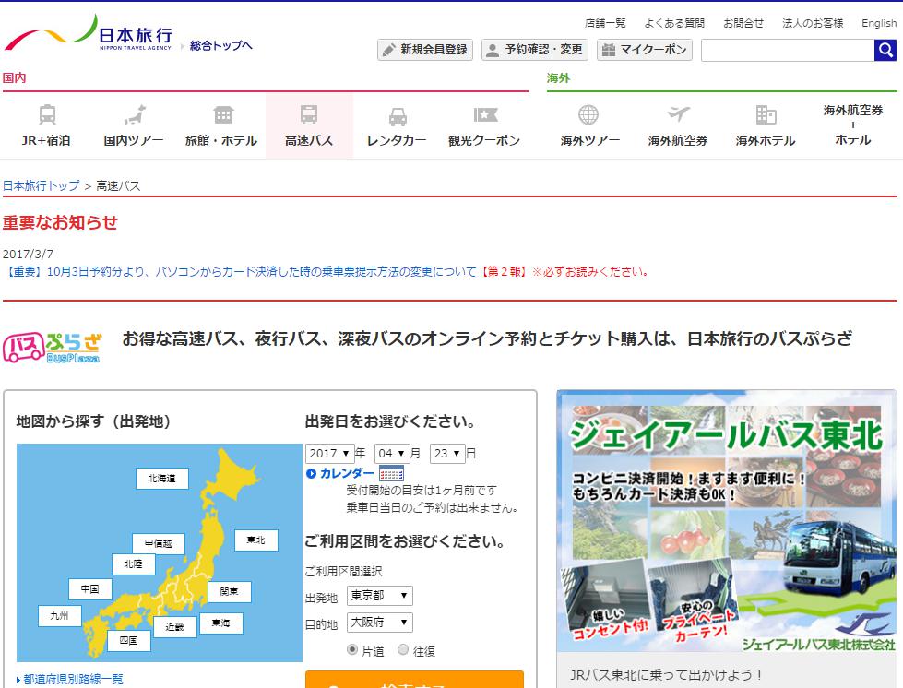Click the お問合せ header link
903x688 pixels.
[x=743, y=23]
